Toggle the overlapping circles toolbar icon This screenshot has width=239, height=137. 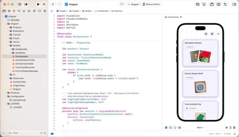coord(218,5)
